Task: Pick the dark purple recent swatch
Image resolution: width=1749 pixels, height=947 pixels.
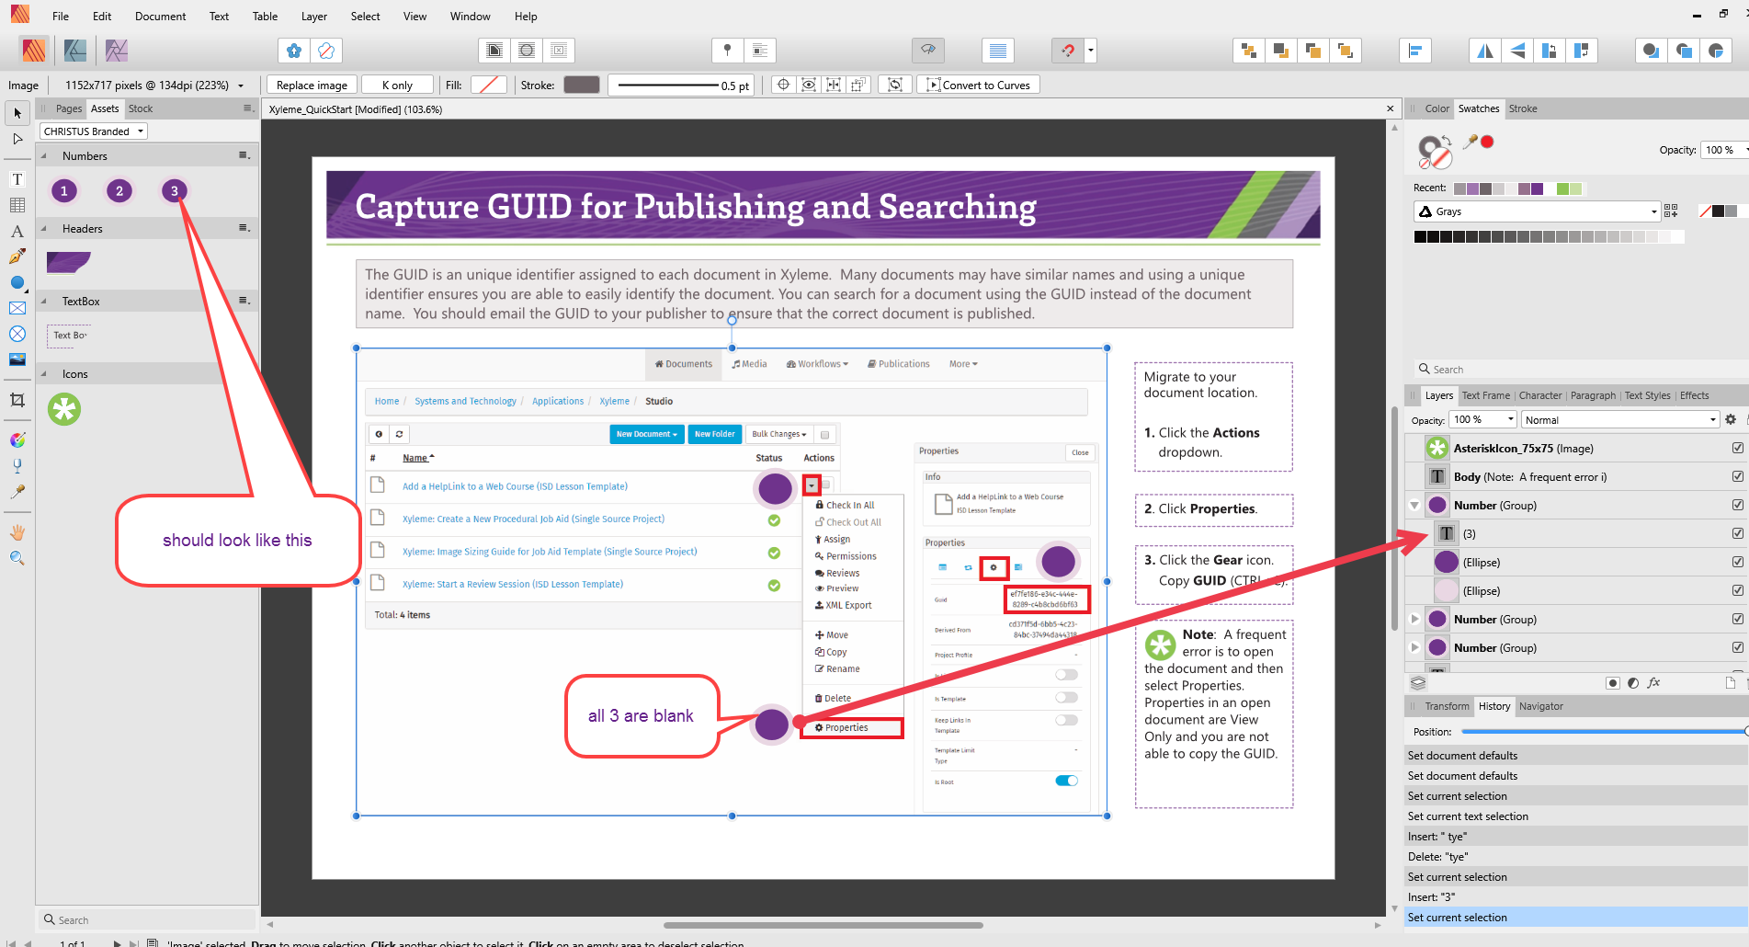Action: (1538, 188)
